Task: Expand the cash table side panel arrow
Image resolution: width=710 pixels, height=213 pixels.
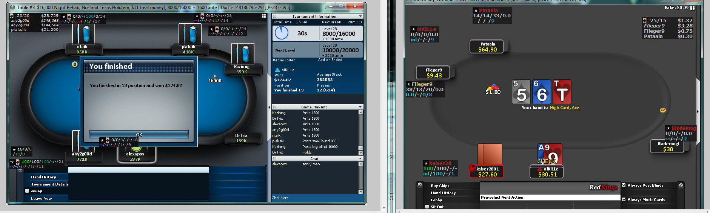Action: [698, 111]
